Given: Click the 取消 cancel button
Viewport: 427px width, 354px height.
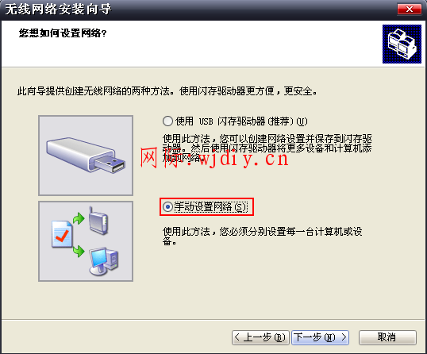Looking at the screenshot, I should [387, 337].
